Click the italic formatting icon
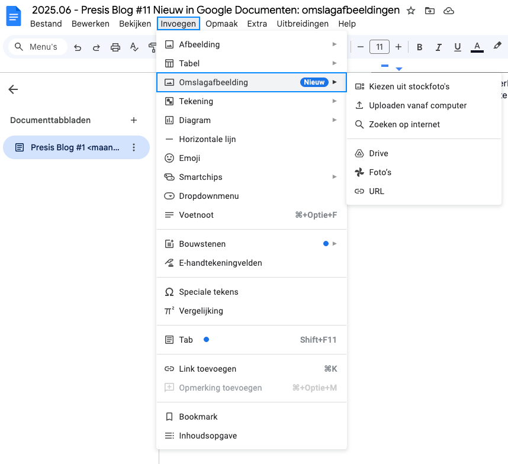The width and height of the screenshot is (508, 464). pyautogui.click(x=438, y=47)
